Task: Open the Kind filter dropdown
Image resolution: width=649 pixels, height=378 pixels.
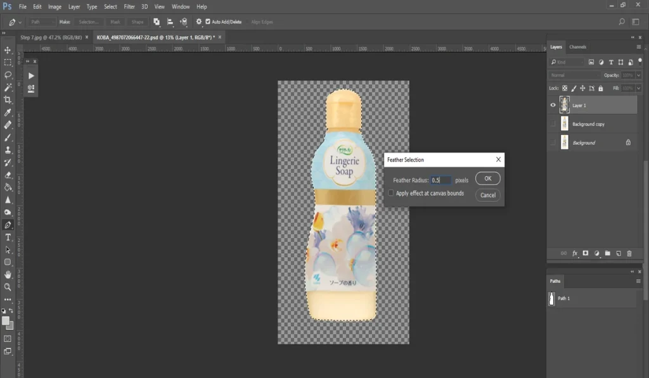Action: 567,62
